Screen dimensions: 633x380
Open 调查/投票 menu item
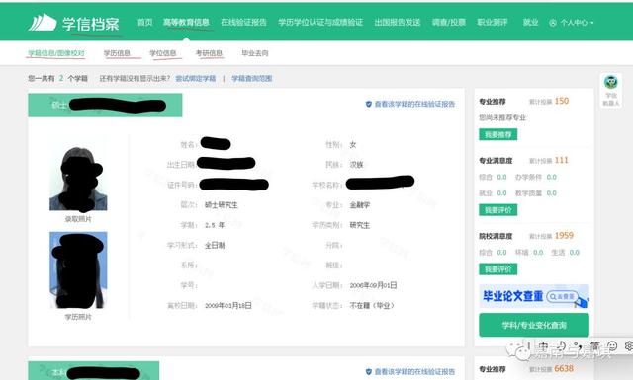tap(448, 22)
